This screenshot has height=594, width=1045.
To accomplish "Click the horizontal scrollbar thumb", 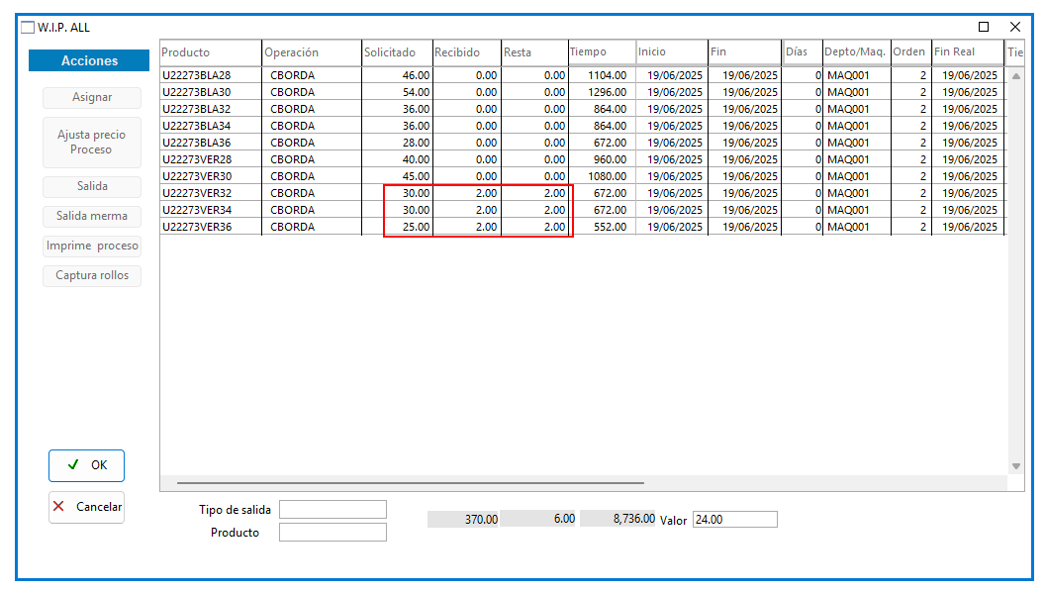I will pyautogui.click(x=411, y=482).
